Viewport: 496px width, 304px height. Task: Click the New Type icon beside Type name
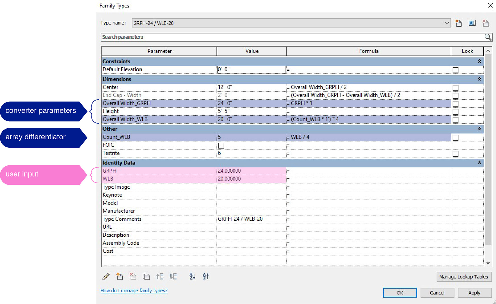click(459, 23)
